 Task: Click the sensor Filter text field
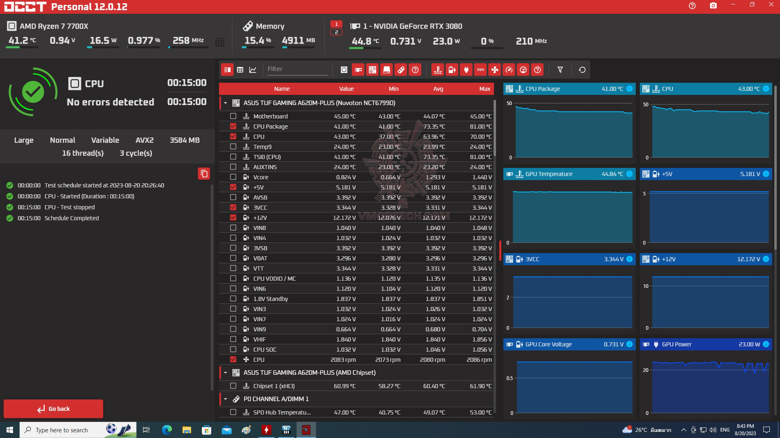297,69
